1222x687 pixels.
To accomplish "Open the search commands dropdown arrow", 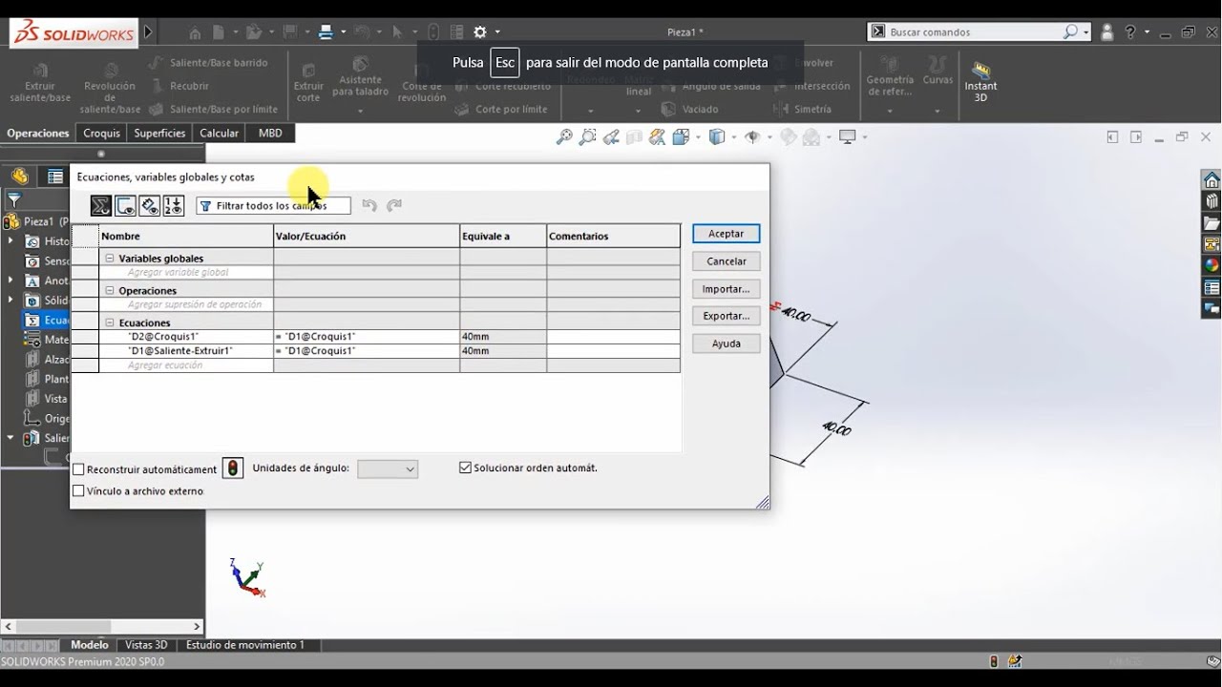I will (1086, 32).
